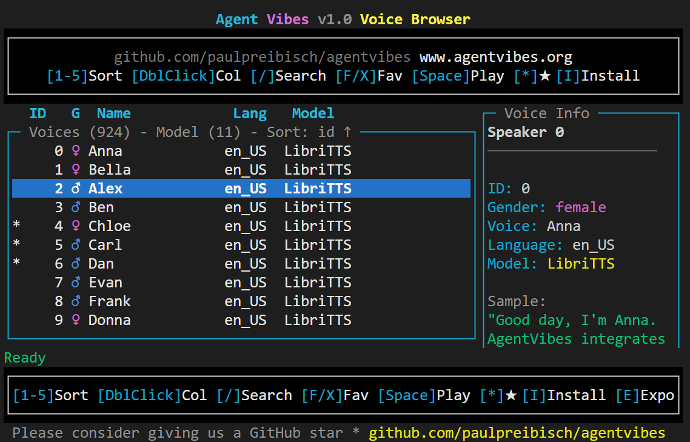690x442 pixels.
Task: Click [F/X]Fav in the bottom shortcut bar
Action: 335,395
